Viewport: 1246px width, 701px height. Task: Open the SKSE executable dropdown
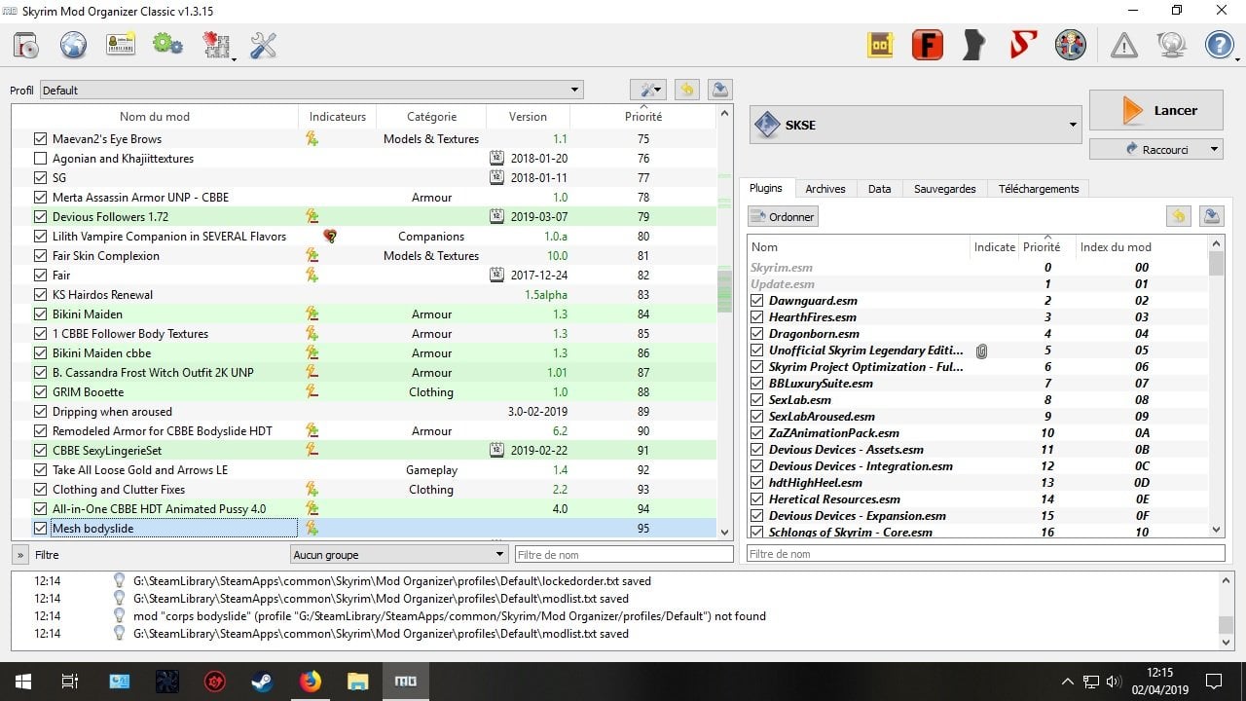click(x=915, y=125)
